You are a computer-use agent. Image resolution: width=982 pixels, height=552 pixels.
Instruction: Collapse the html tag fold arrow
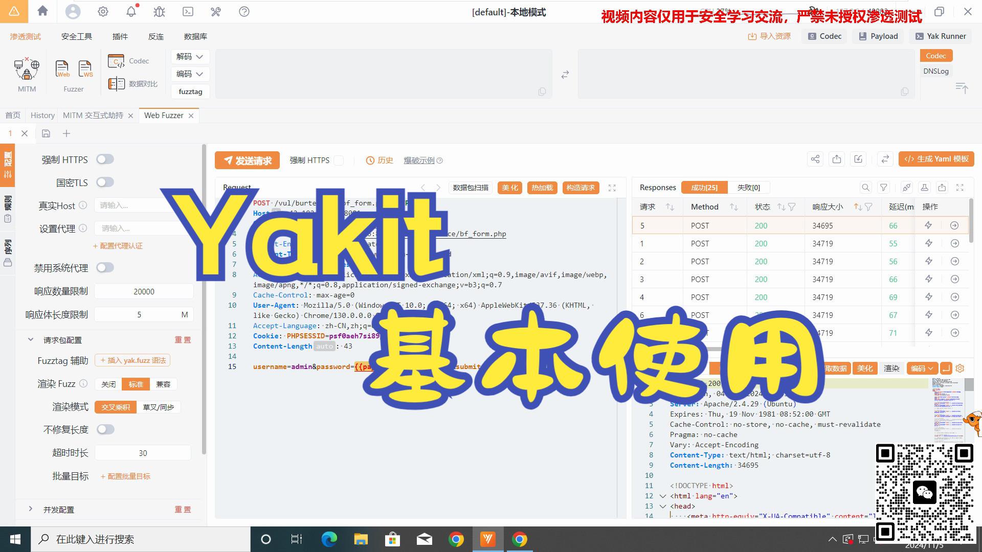[x=663, y=496]
